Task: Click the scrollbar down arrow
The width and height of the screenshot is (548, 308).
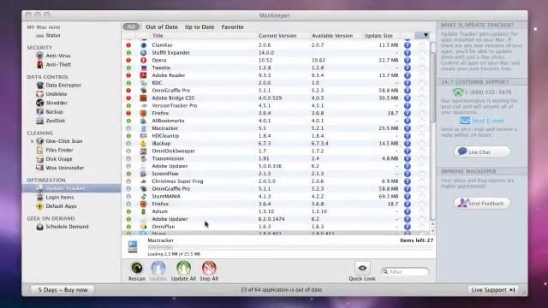Action: pyautogui.click(x=432, y=231)
